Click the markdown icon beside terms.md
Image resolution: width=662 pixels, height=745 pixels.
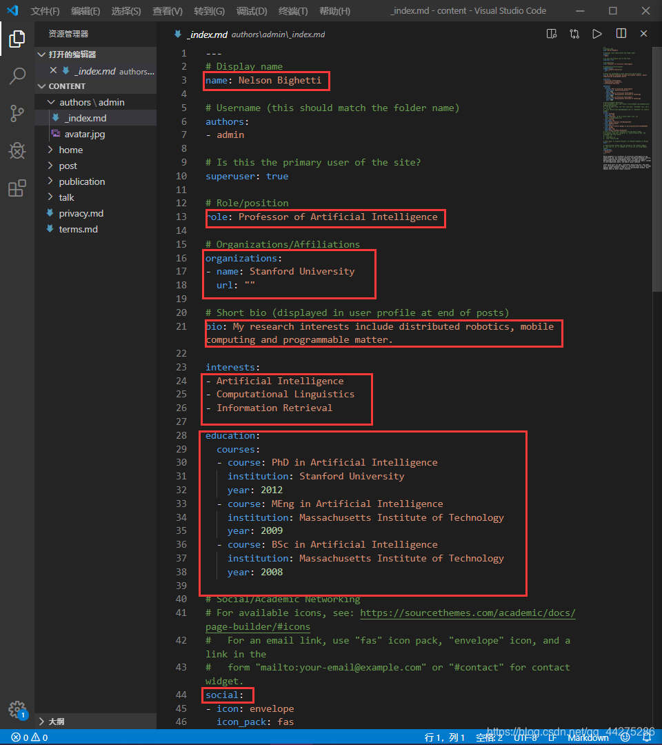tap(50, 228)
